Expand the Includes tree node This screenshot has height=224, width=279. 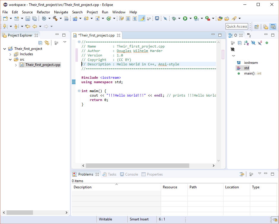pyautogui.click(x=11, y=54)
